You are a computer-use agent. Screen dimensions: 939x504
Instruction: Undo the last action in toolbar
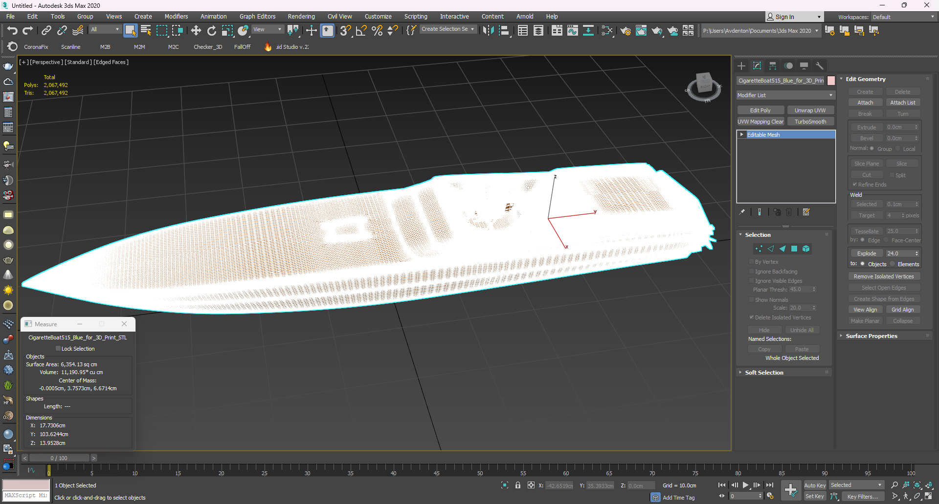click(12, 31)
